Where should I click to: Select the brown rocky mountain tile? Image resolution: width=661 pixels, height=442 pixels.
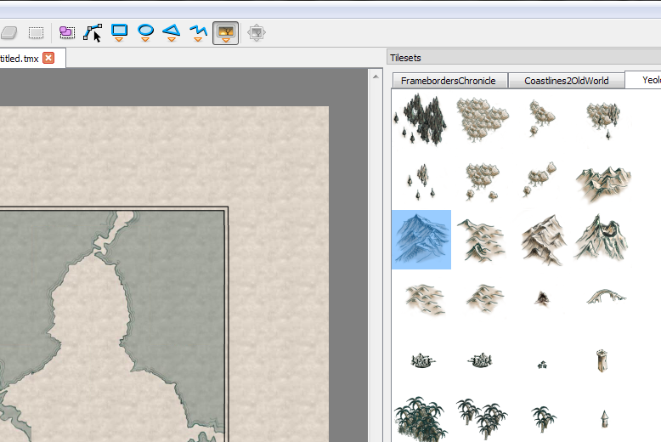pyautogui.click(x=543, y=240)
